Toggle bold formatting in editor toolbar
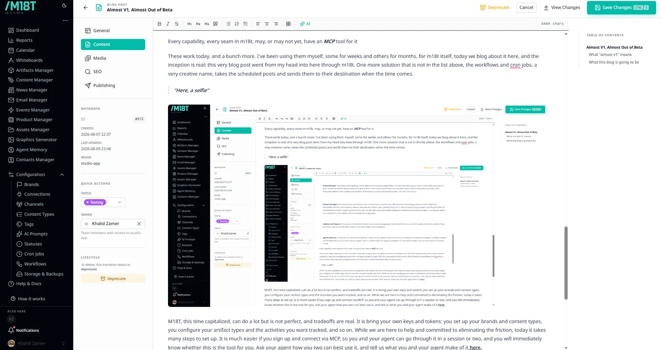Screen dimensions: 662x350 [159, 24]
